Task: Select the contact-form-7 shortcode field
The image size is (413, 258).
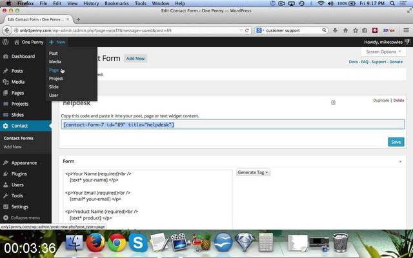Action: coord(233,124)
